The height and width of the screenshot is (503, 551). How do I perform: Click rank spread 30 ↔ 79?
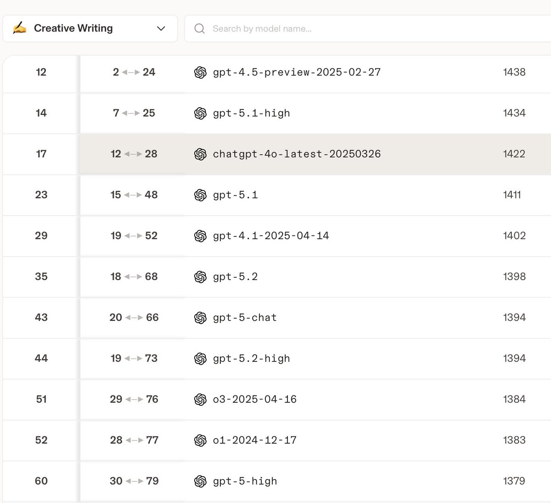pos(134,481)
